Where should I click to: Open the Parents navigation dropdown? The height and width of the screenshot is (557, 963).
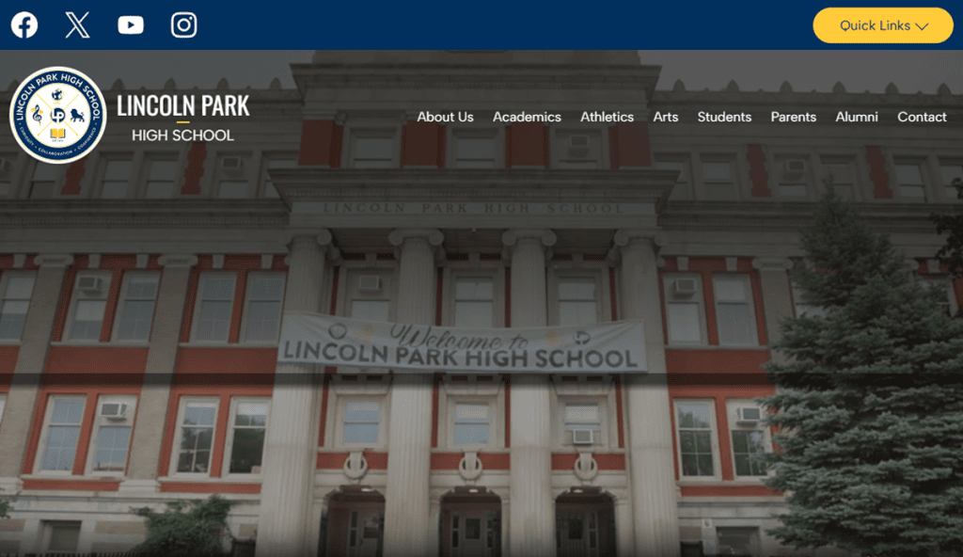click(793, 117)
